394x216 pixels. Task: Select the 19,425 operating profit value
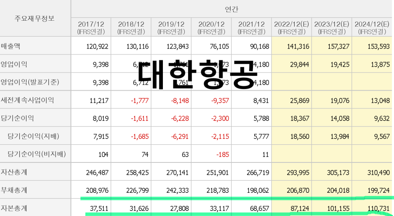[340, 65]
